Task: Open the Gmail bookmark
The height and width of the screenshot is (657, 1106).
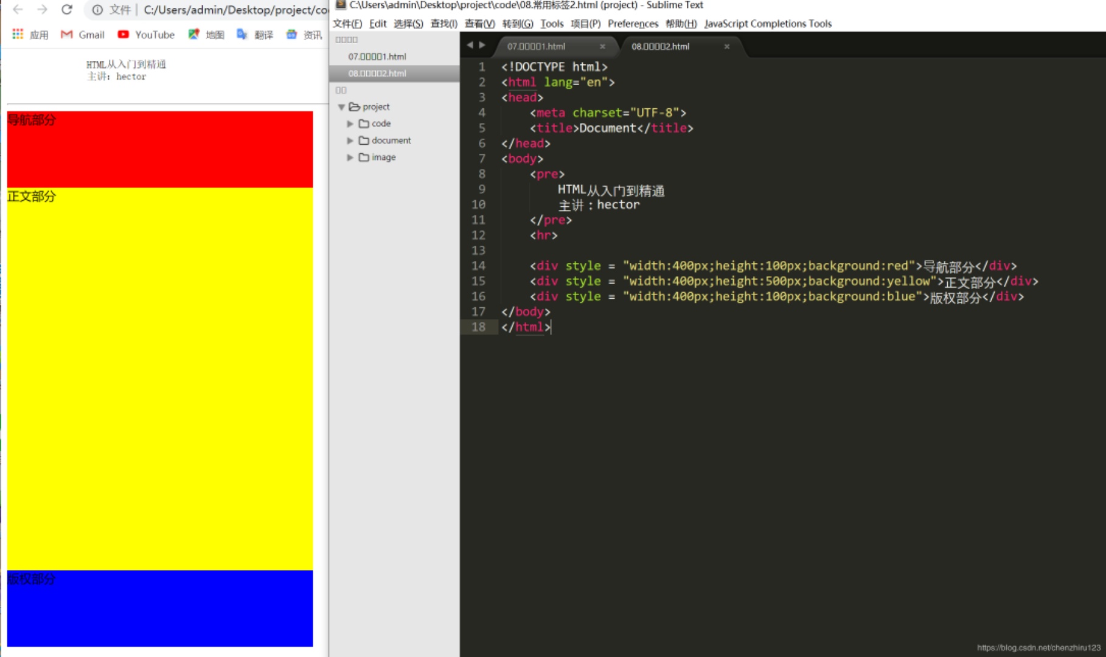Action: coord(83,35)
